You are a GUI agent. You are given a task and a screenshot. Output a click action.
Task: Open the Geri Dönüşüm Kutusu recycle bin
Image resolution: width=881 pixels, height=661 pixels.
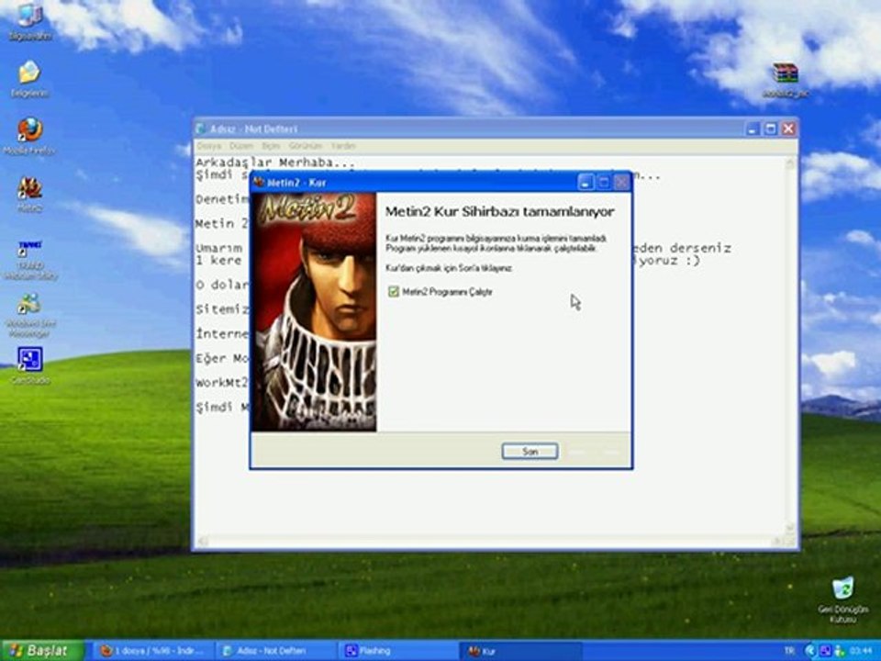[842, 599]
